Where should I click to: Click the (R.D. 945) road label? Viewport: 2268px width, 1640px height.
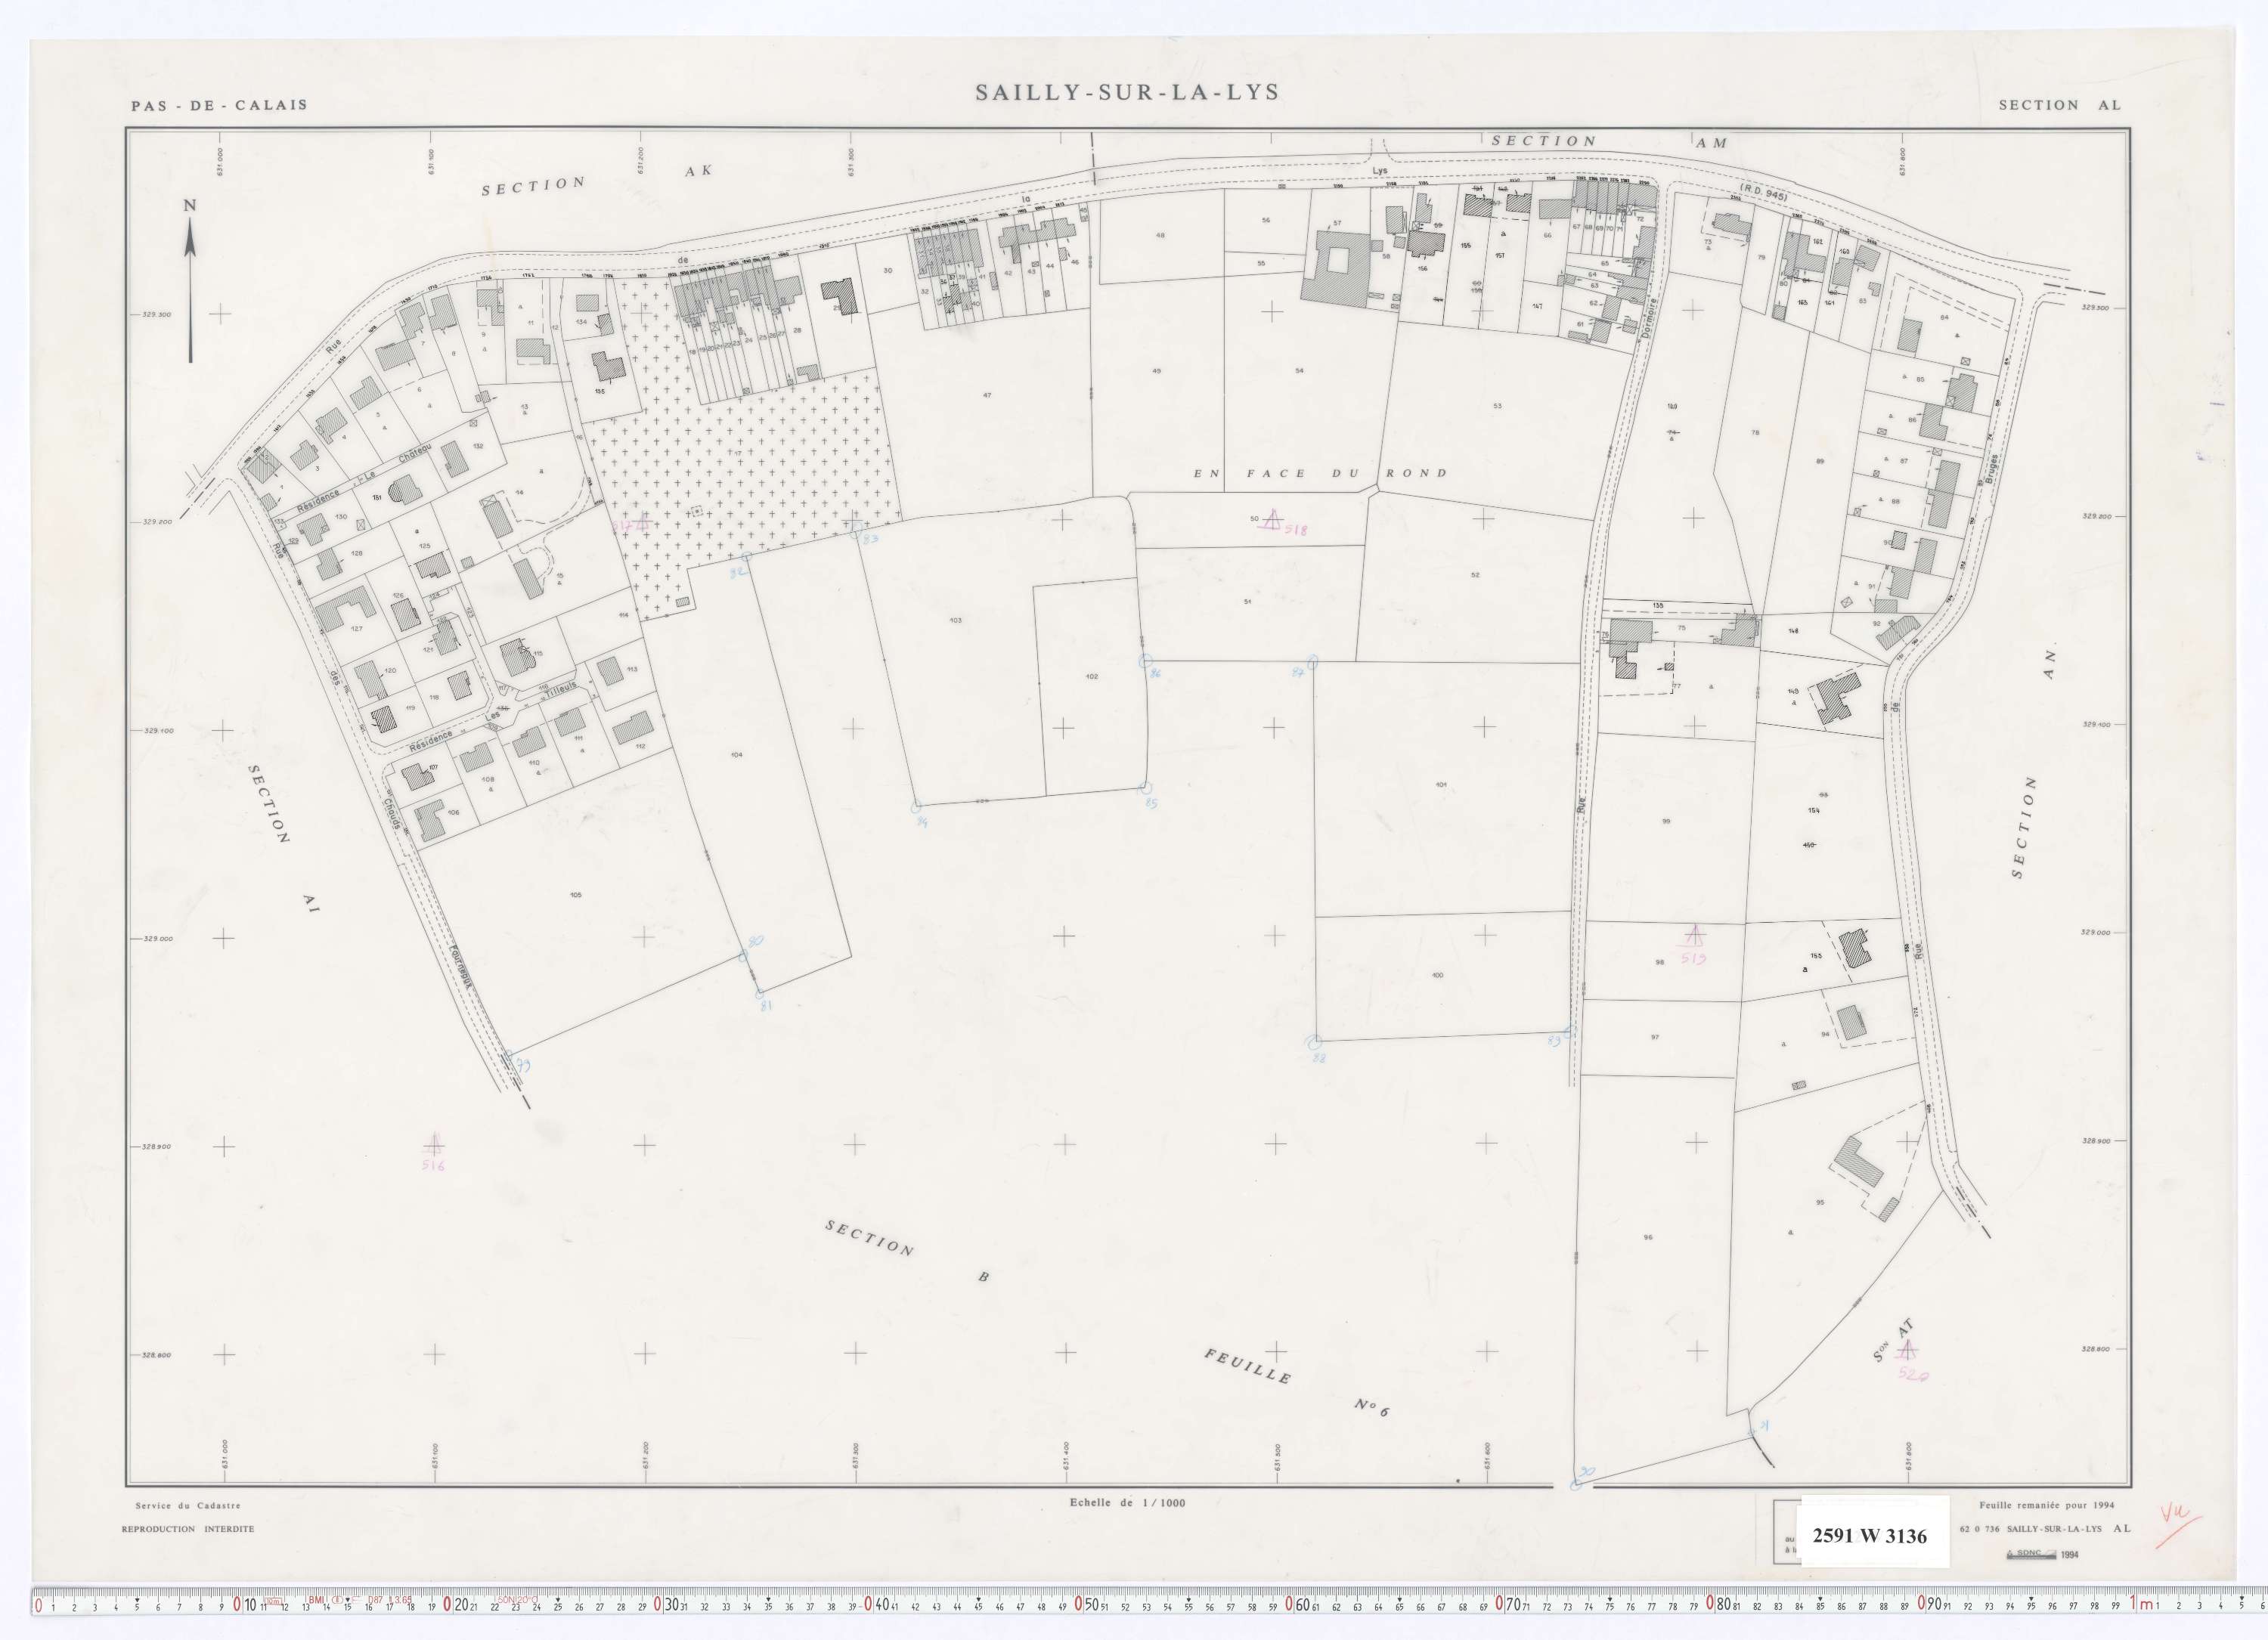click(x=1763, y=194)
